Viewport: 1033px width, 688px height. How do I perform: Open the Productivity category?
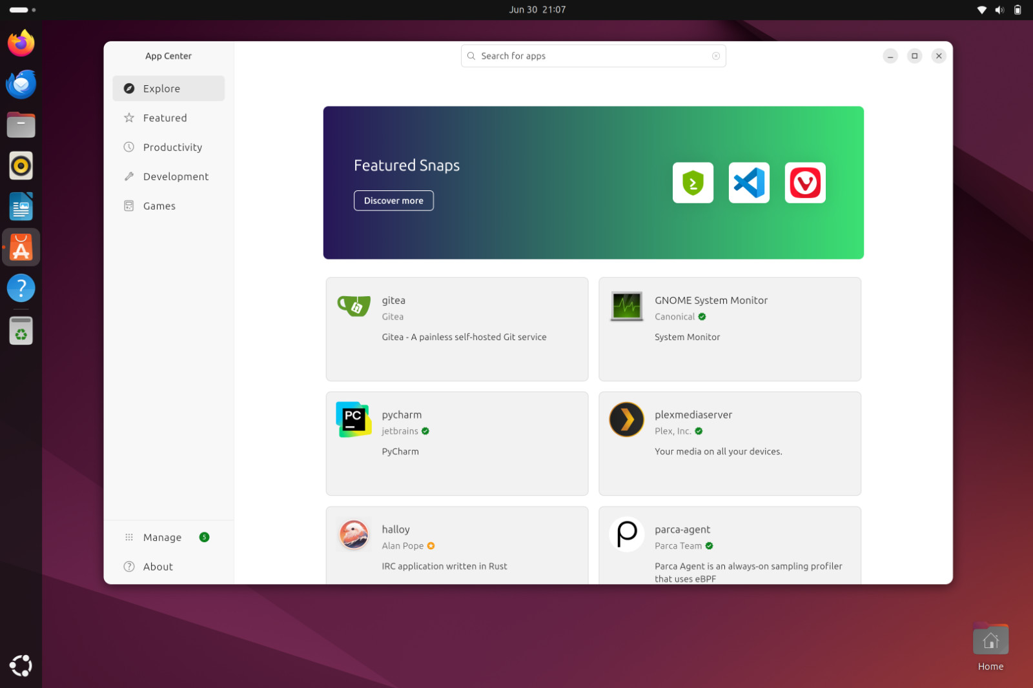pyautogui.click(x=169, y=147)
